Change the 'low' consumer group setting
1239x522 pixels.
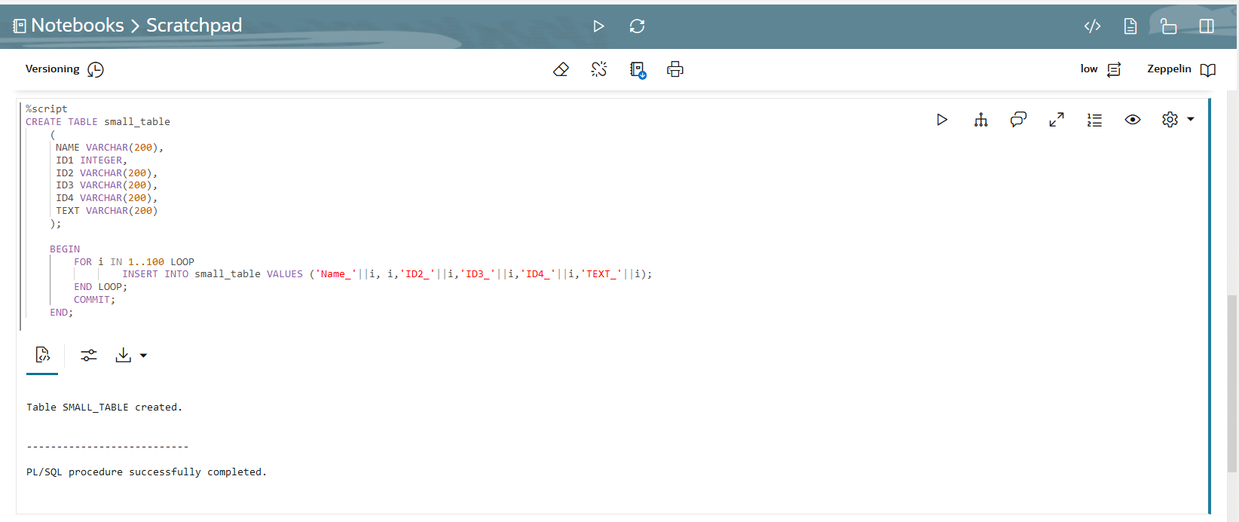[1089, 69]
